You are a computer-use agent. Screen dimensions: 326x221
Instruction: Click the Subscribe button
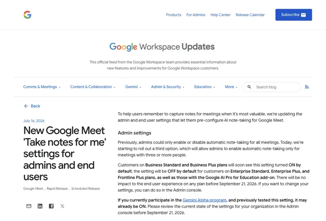[293, 15]
